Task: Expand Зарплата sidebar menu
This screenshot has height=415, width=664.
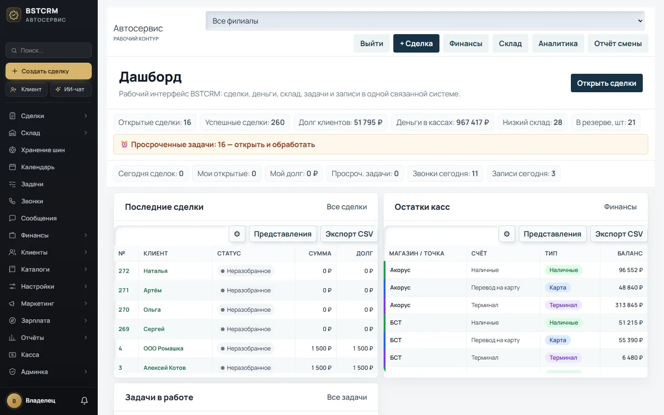Action: 49,320
